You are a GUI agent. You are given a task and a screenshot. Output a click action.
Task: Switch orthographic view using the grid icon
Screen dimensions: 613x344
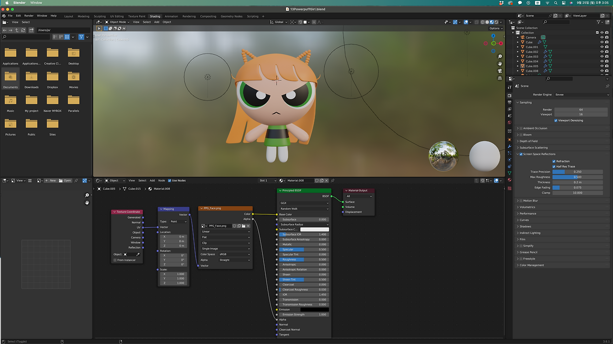tap(499, 78)
